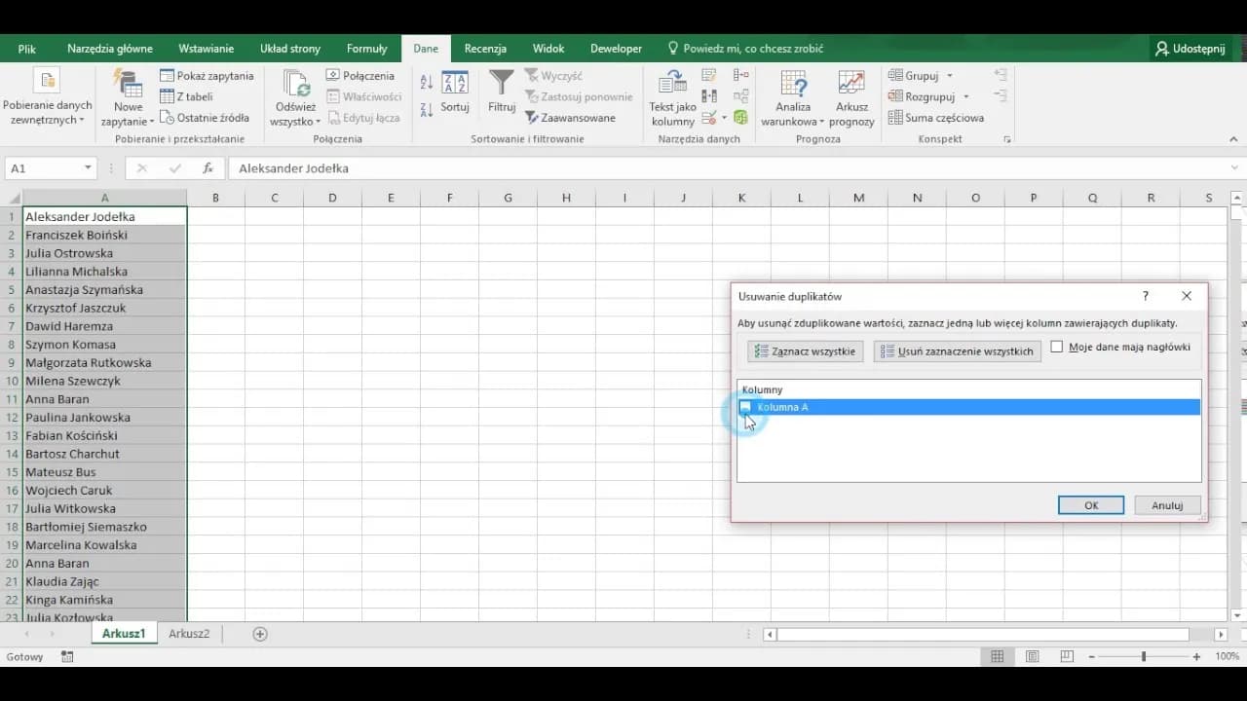Open the Arkusz2 sheet tab

[x=189, y=634]
